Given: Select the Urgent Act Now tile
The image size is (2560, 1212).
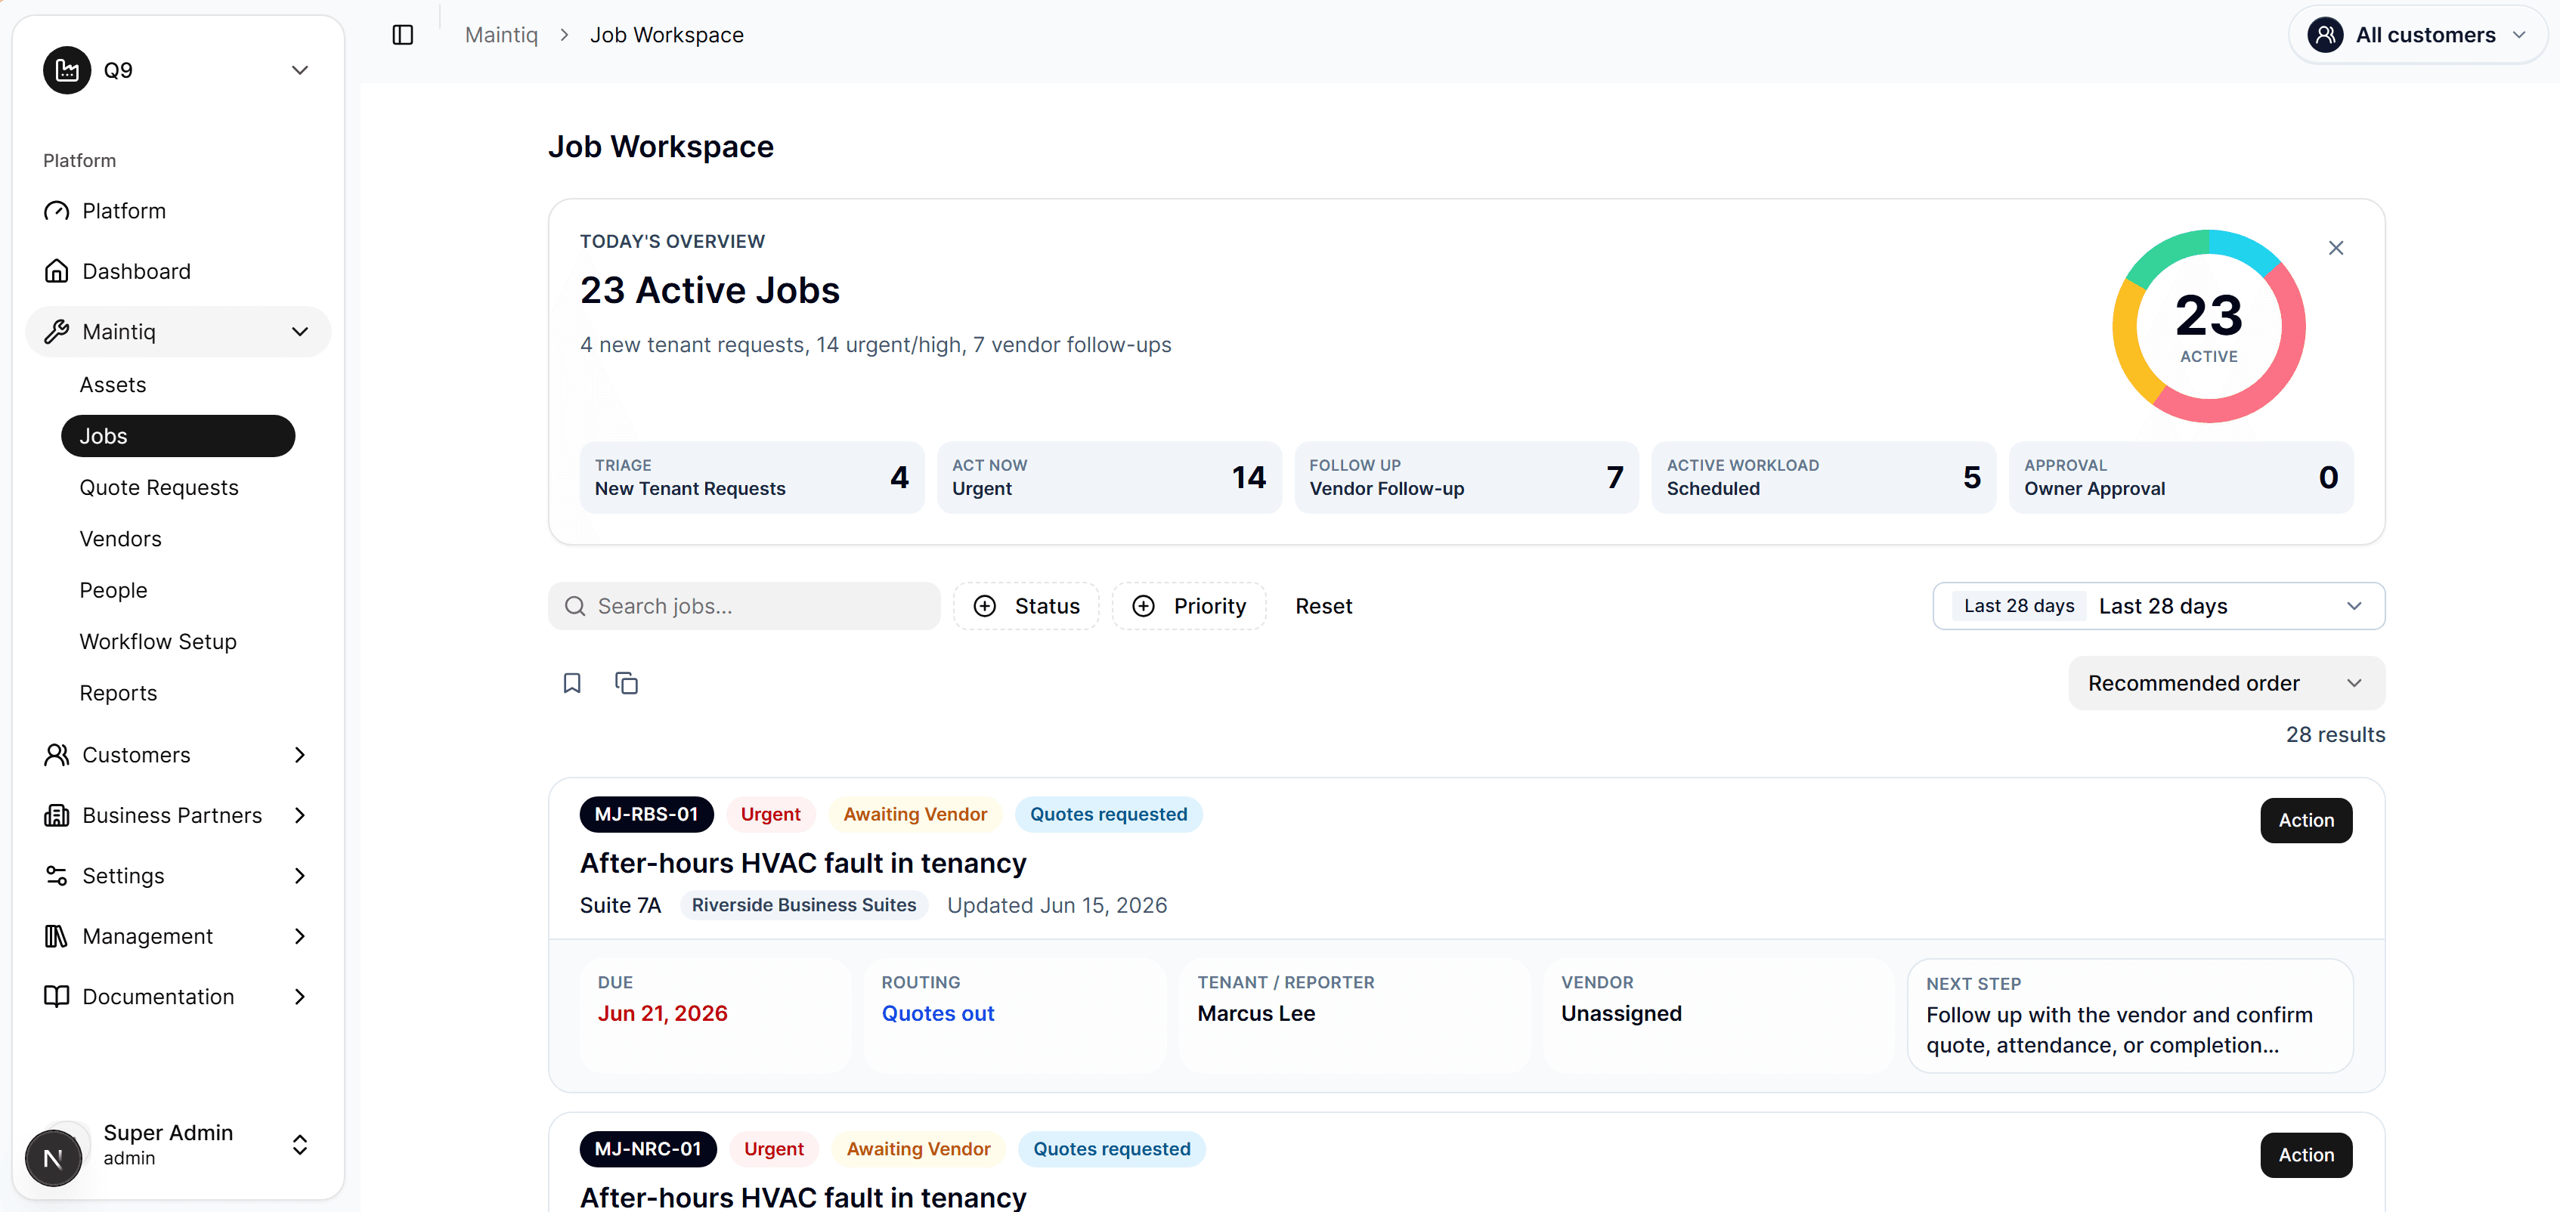Looking at the screenshot, I should click(1109, 478).
